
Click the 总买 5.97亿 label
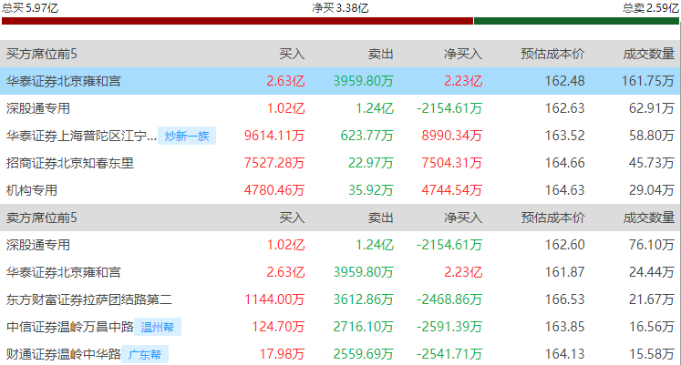pyautogui.click(x=30, y=8)
